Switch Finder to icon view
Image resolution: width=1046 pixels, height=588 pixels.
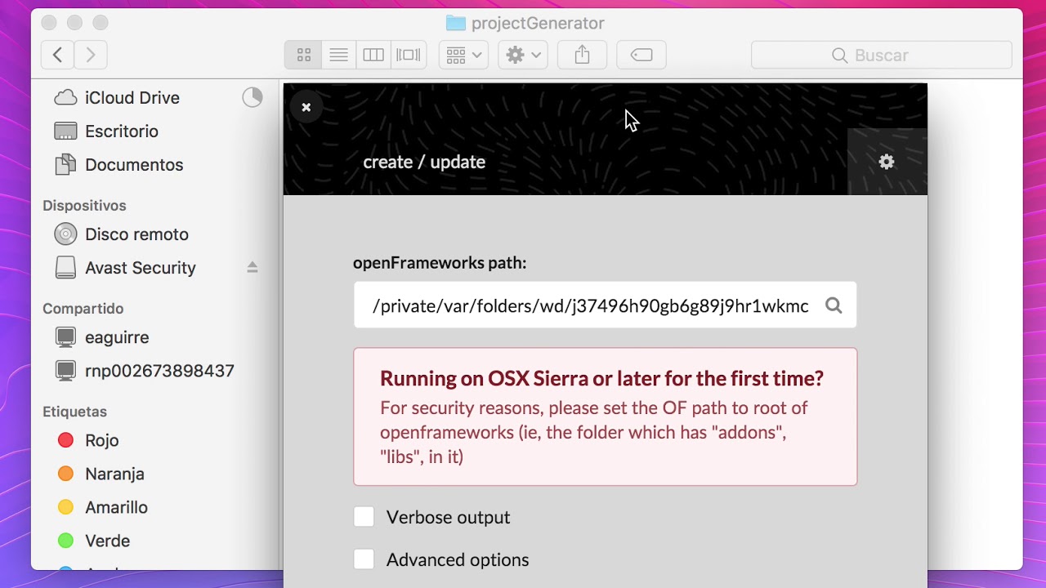pyautogui.click(x=303, y=55)
